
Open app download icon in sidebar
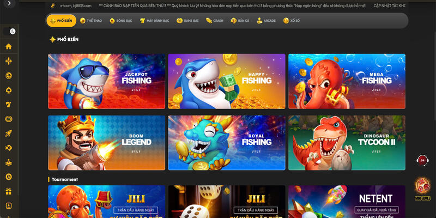click(x=9, y=206)
